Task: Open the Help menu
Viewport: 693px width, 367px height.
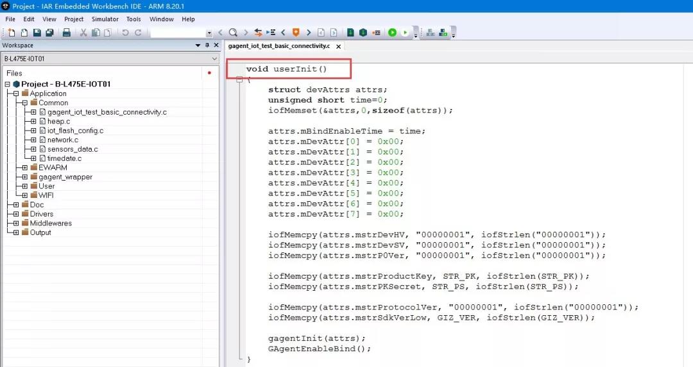Action: [188, 19]
